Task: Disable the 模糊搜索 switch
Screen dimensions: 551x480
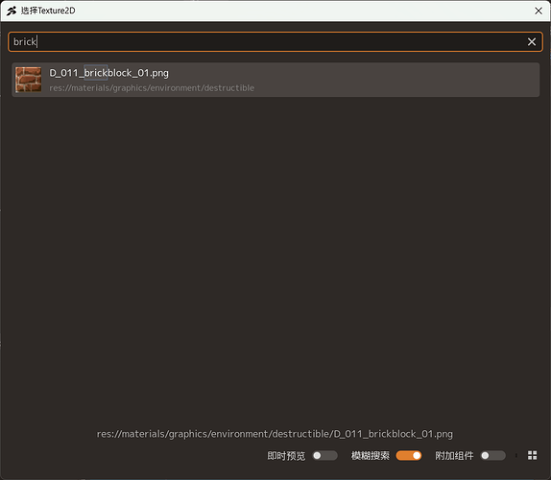Action: [409, 456]
